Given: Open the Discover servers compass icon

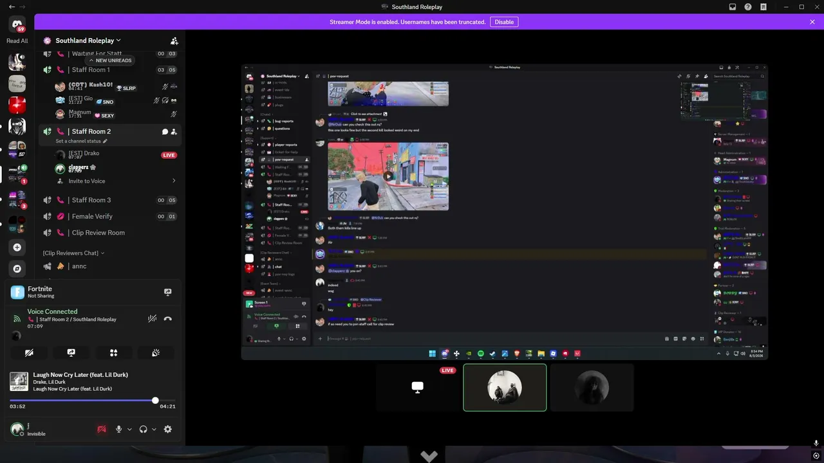Looking at the screenshot, I should (x=17, y=269).
